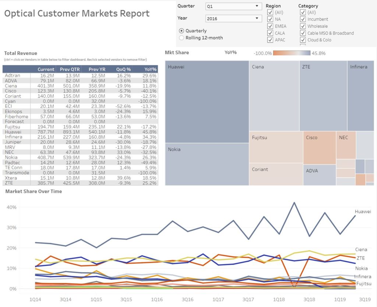Click ZTE vendor name in revenue table

tap(9, 183)
